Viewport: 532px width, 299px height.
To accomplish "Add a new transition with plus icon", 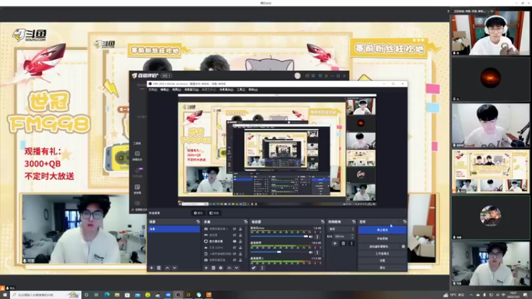I will click(335, 243).
